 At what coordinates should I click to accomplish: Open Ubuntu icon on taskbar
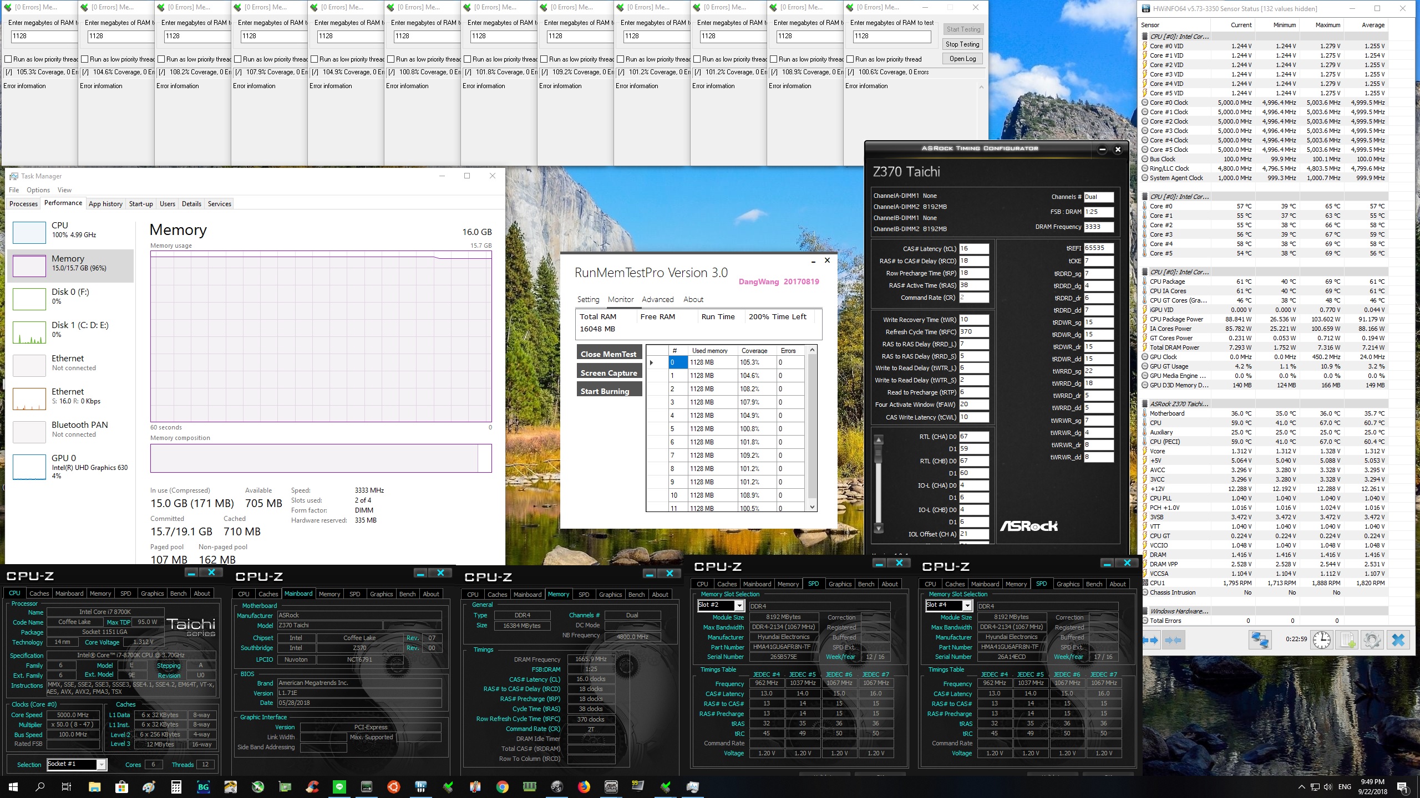click(x=394, y=786)
